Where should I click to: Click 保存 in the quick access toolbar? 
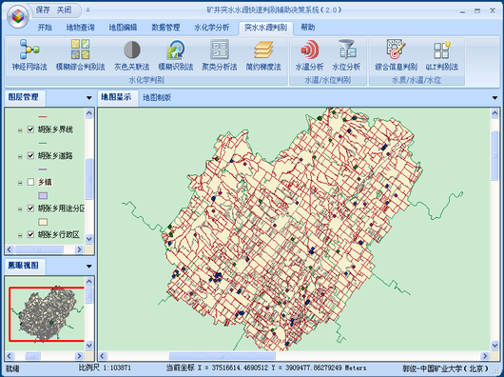pos(43,10)
